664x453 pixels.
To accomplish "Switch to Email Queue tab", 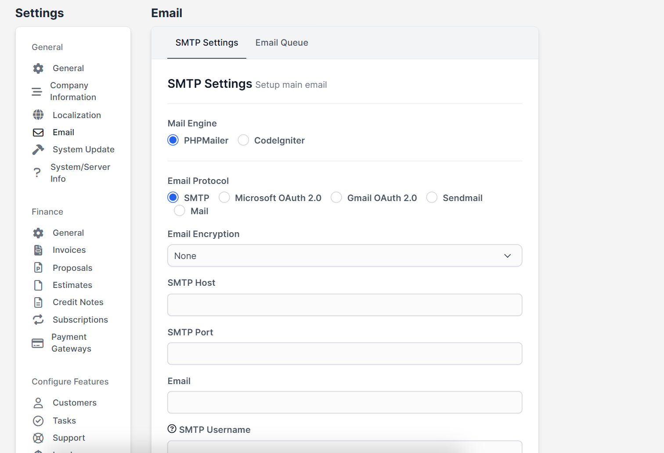I will (282, 43).
